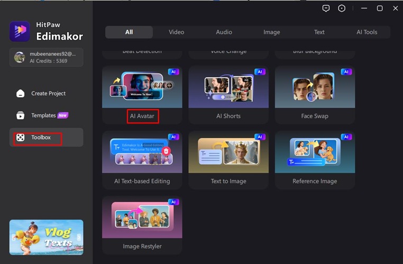Open the Text to Image thumbnail
403x264 pixels.
[x=228, y=153]
